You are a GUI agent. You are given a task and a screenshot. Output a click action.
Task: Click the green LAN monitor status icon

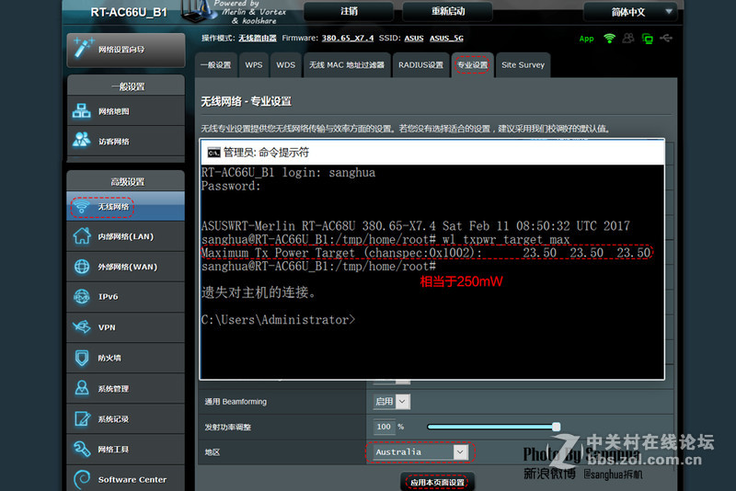(648, 39)
